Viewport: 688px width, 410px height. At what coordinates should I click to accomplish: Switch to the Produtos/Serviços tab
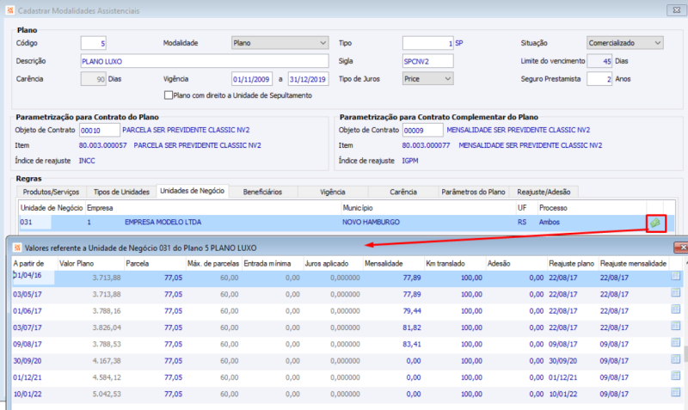pyautogui.click(x=50, y=191)
